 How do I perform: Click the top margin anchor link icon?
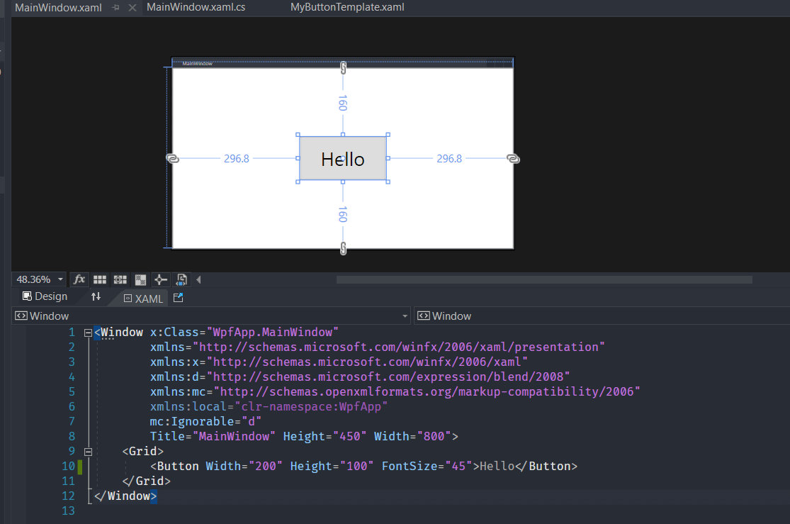tap(344, 68)
